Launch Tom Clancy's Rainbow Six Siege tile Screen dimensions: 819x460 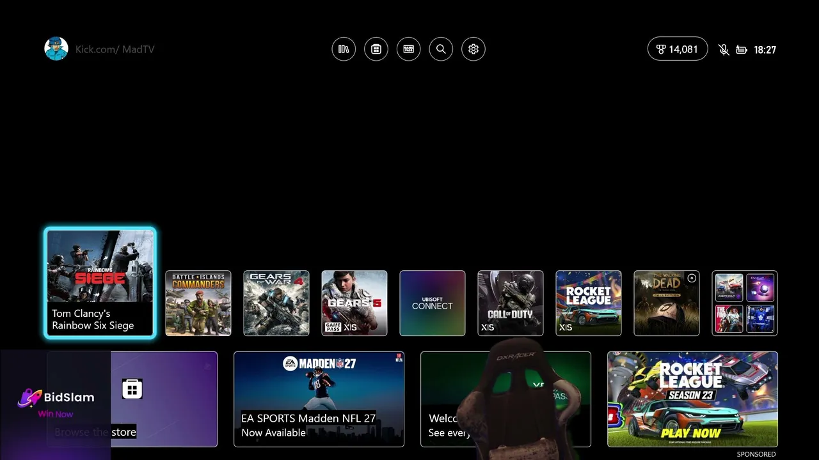point(100,283)
